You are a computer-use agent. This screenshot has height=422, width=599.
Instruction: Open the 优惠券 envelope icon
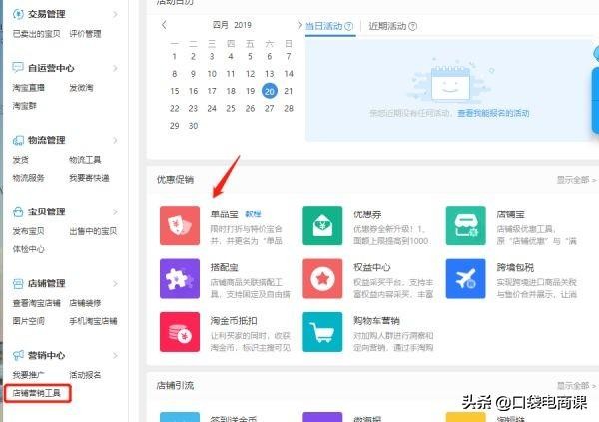click(x=322, y=225)
